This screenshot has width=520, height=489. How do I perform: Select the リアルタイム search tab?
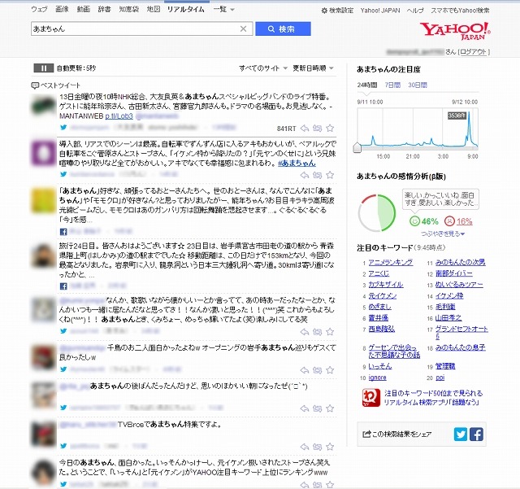[x=186, y=9]
